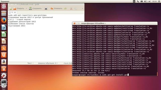This screenshot has height=90, width=161.
Task: Open the battery indicator menu
Action: coord(146,1)
